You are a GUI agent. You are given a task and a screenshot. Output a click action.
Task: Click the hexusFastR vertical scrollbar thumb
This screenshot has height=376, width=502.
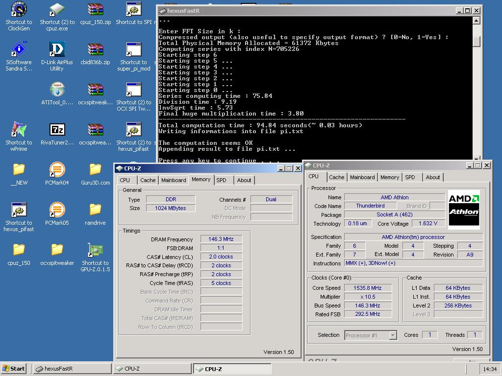click(477, 41)
